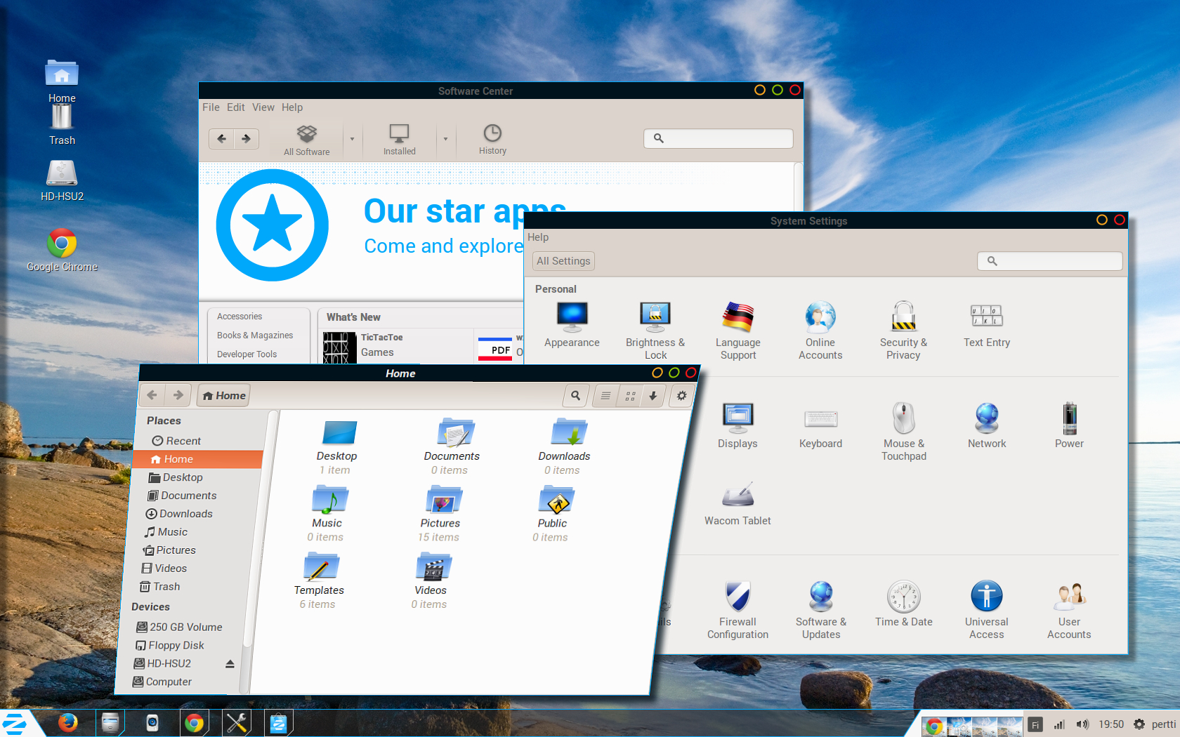Click the System Settings search field
Viewport: 1180px width, 737px height.
click(x=1049, y=261)
